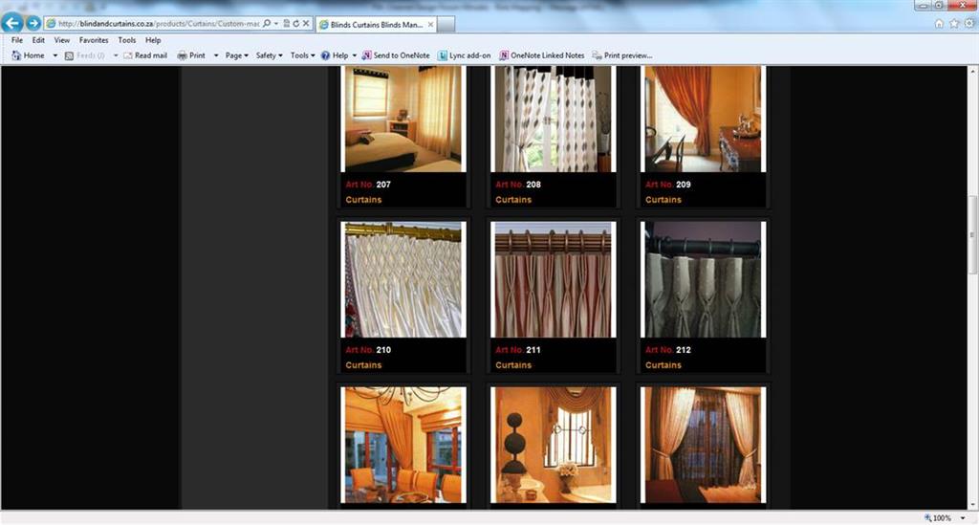Click the Art No. 211 label
Screen dimensions: 979x525
pos(517,350)
